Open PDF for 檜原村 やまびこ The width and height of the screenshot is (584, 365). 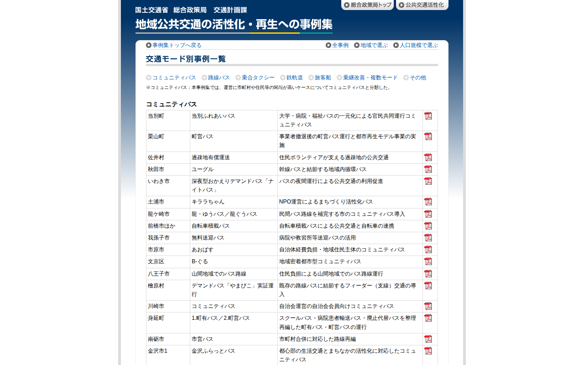click(428, 286)
